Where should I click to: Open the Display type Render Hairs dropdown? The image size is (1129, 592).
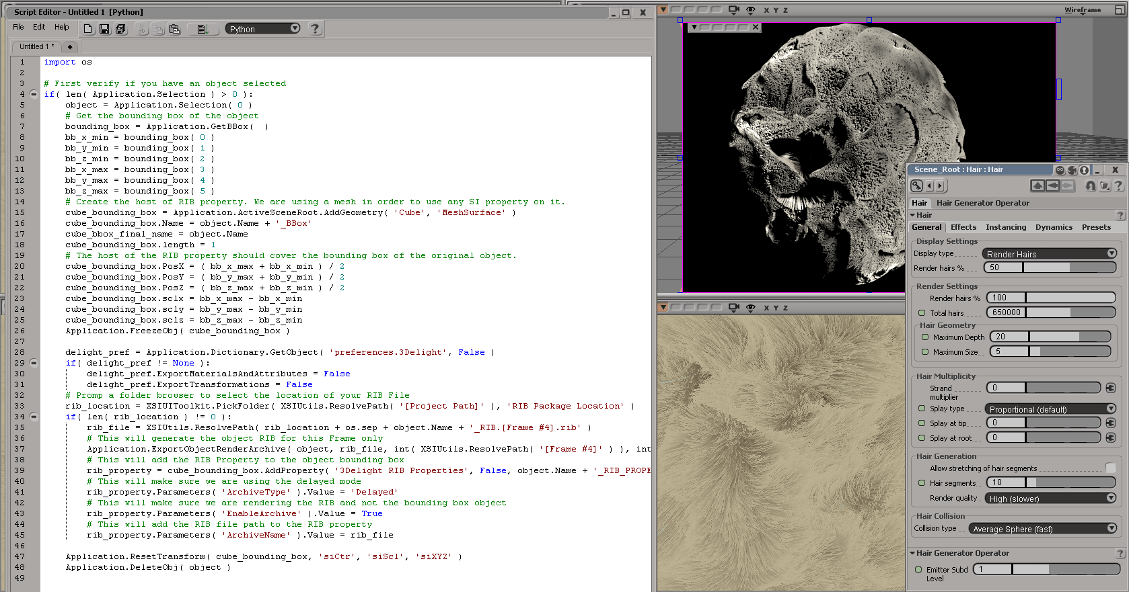pos(1049,254)
